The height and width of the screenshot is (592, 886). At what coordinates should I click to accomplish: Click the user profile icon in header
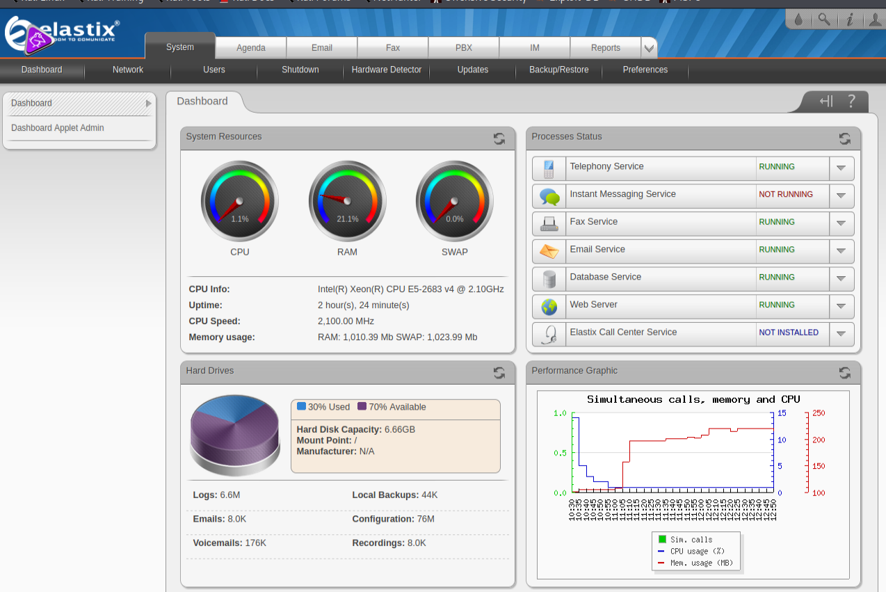(875, 20)
